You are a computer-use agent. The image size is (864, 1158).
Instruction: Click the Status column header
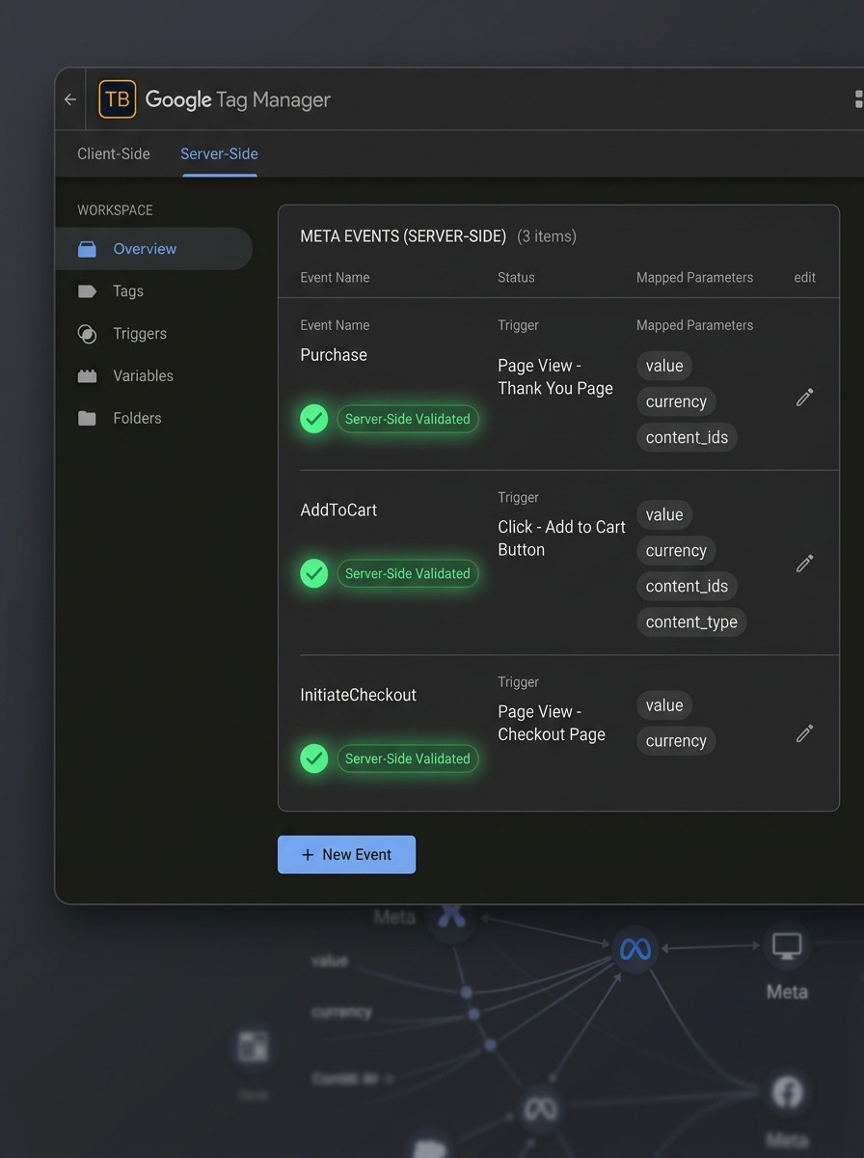pos(516,277)
